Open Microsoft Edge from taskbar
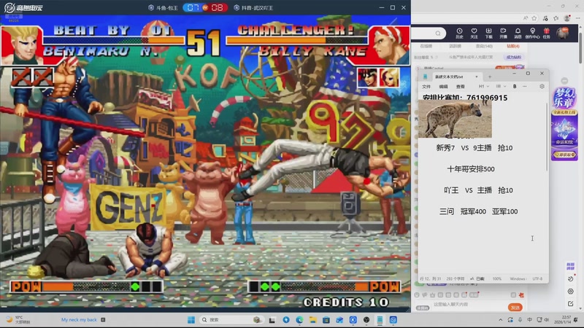Viewport: 584px width, 328px height. tap(300, 320)
